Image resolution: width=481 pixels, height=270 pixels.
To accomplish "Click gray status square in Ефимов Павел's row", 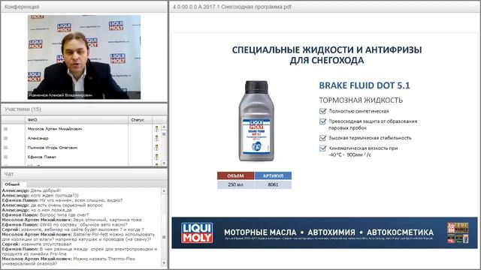I will point(5,157).
